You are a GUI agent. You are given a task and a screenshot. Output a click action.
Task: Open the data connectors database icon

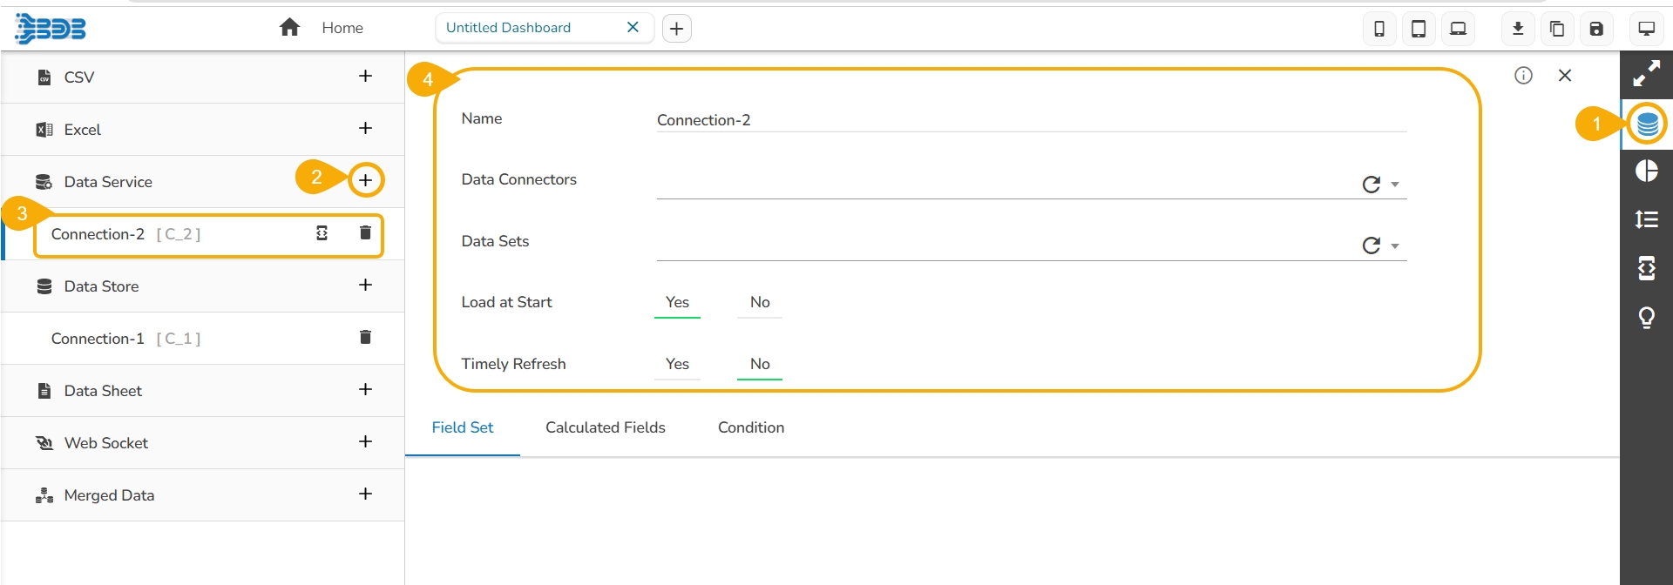coord(1647,124)
